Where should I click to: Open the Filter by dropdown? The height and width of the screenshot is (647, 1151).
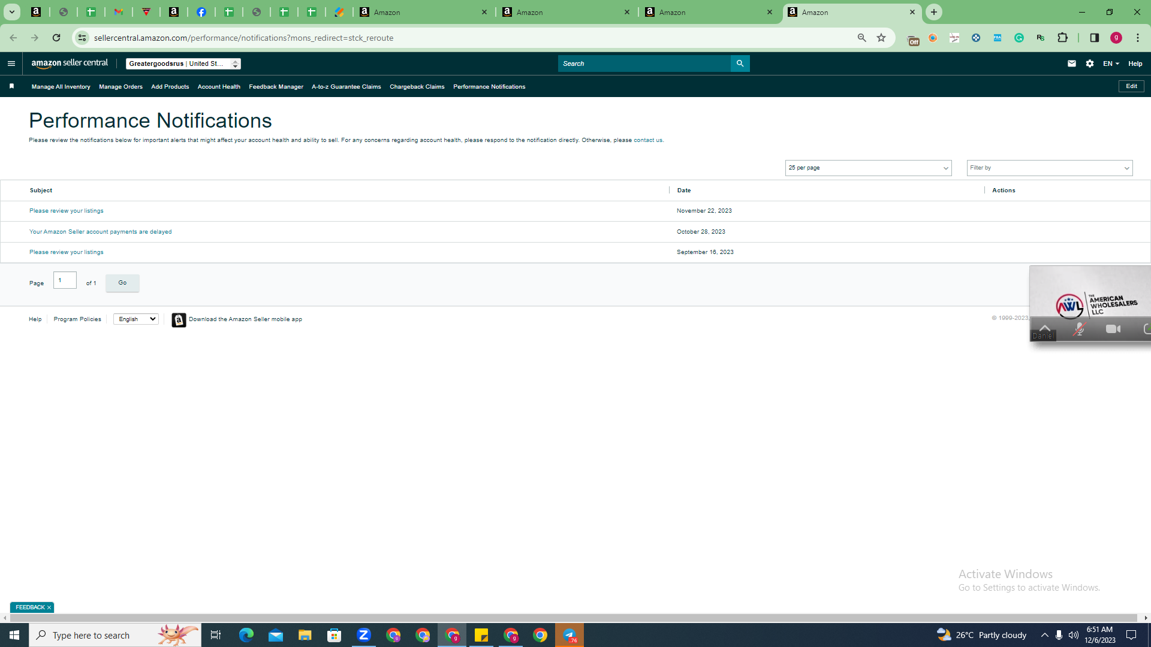pos(1050,168)
